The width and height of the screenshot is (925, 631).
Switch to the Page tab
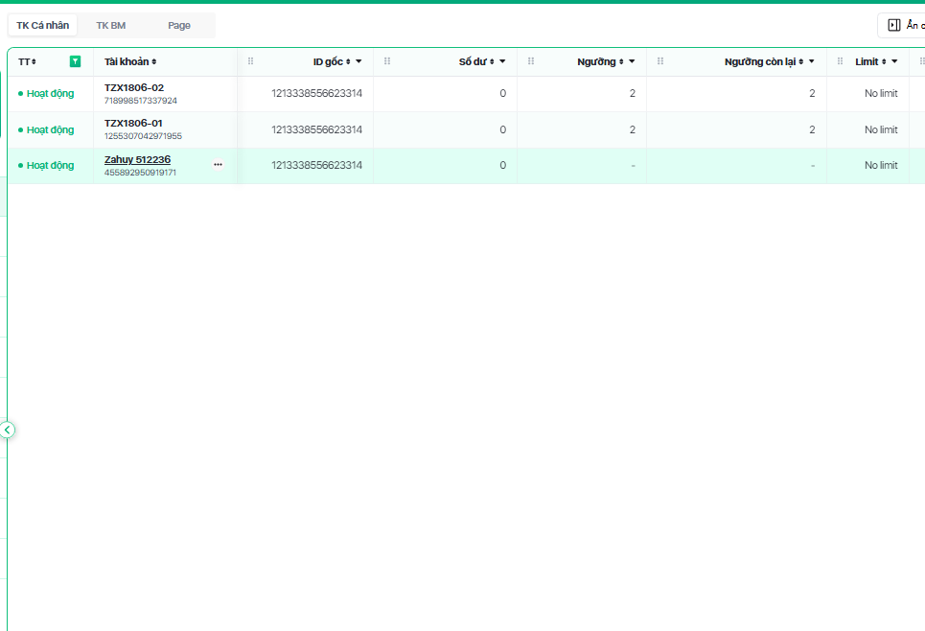point(179,25)
